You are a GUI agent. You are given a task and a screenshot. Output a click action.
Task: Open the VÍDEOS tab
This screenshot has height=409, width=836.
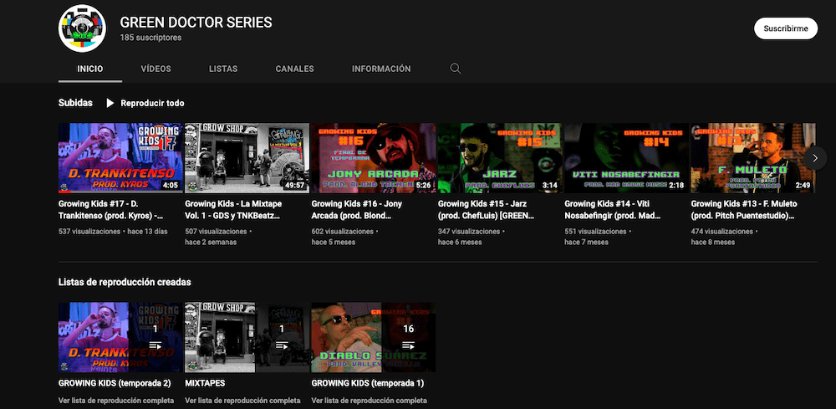pyautogui.click(x=156, y=69)
